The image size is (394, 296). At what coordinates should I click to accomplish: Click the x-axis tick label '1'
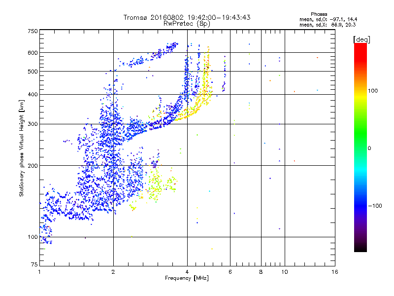(39, 272)
